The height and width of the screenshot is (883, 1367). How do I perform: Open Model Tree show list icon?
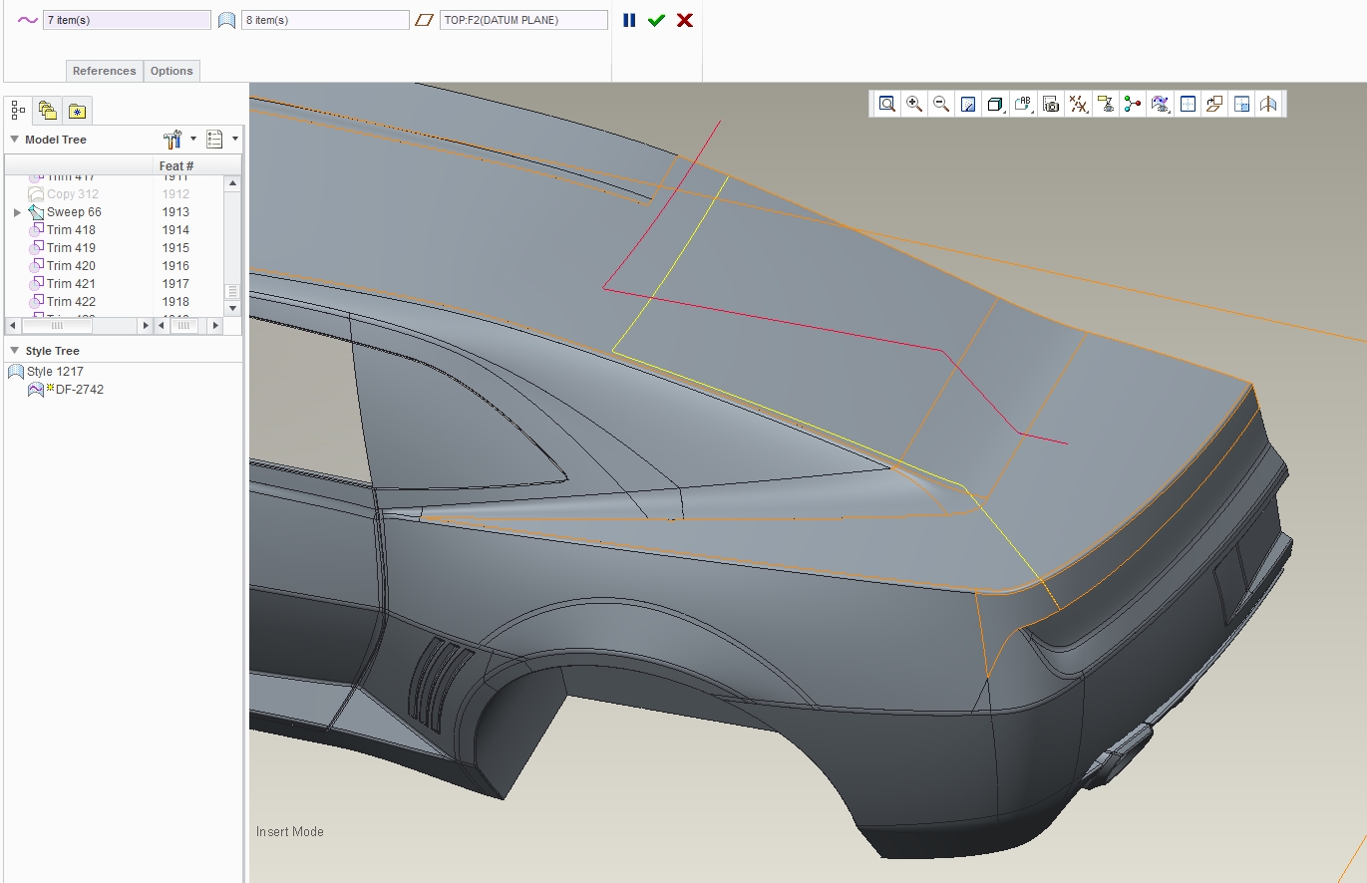point(214,139)
